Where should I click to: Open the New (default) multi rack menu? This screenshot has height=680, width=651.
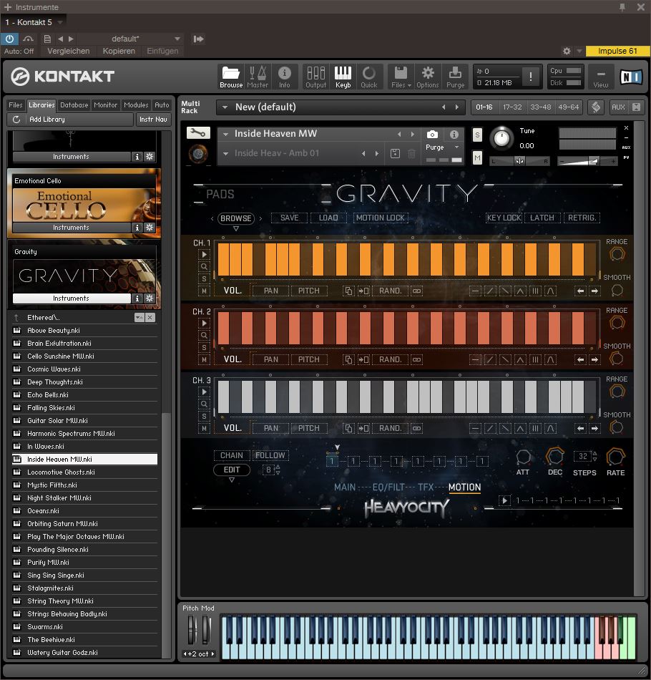(225, 107)
